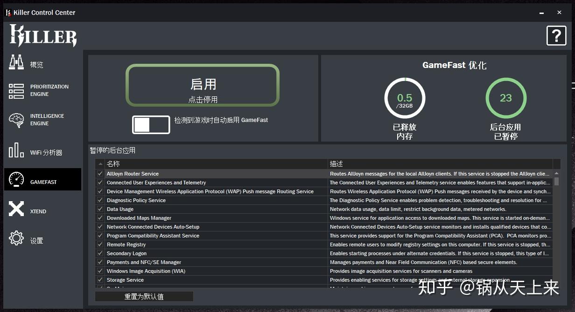575x312 pixels.
Task: Uncheck Device Management WAP Push Routing checkbox
Action: pos(100,191)
